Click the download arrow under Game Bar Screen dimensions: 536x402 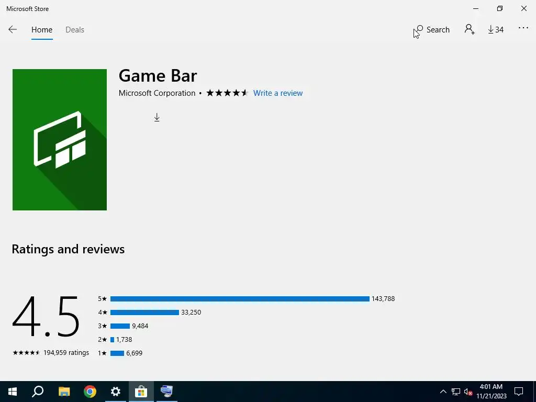[157, 117]
